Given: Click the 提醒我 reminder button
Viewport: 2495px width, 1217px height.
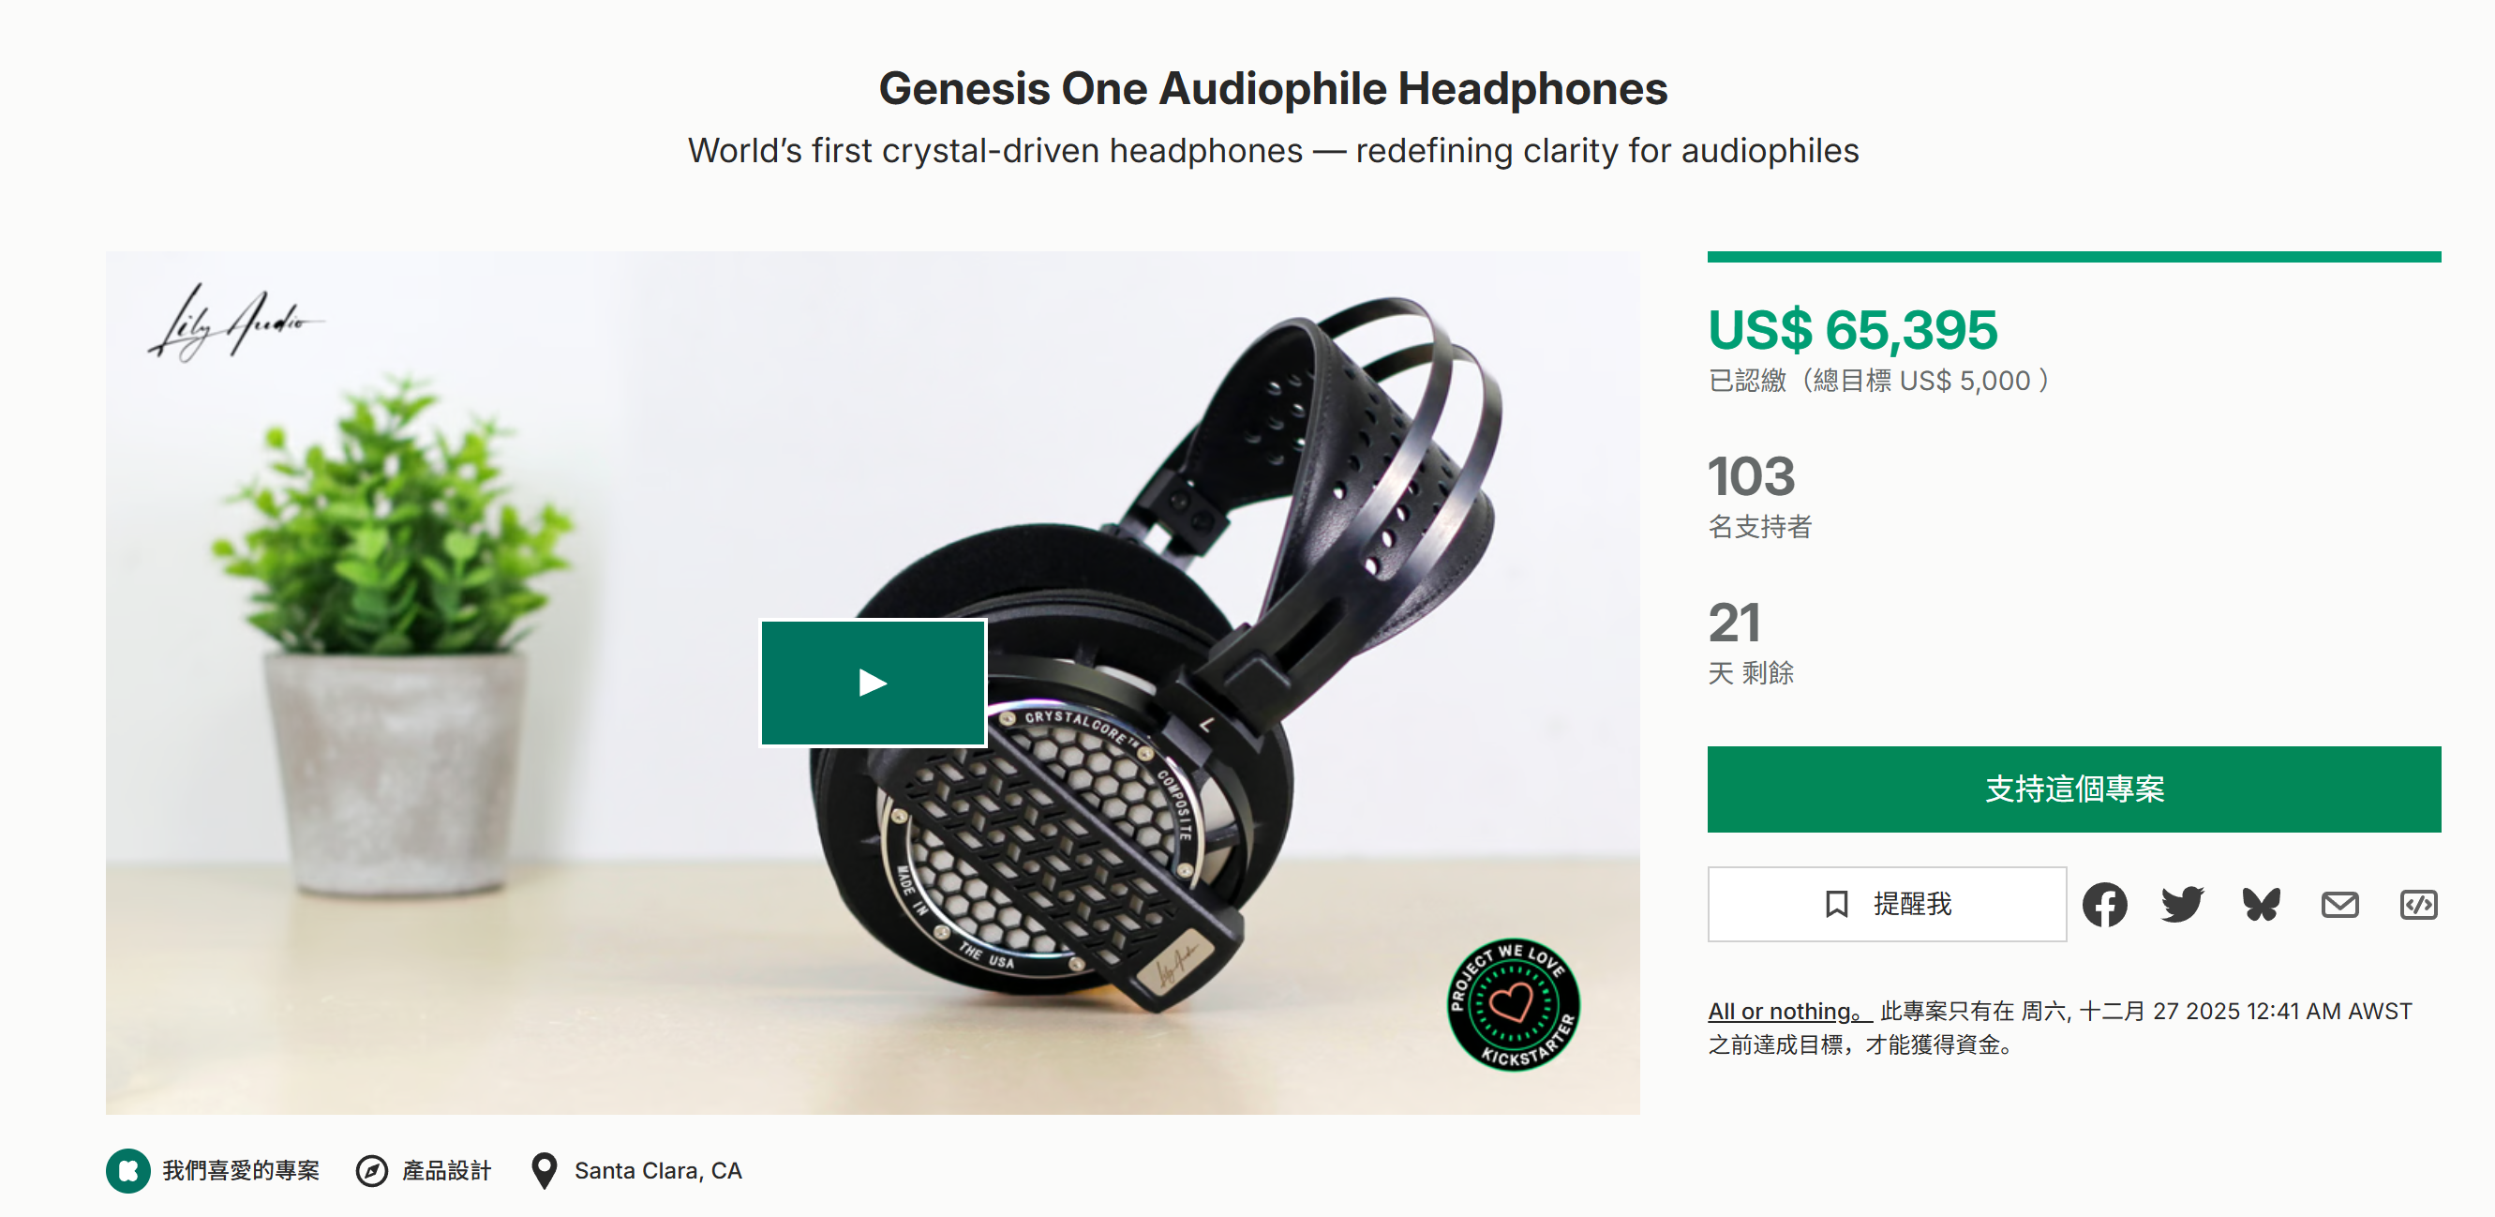Looking at the screenshot, I should click(x=1887, y=904).
